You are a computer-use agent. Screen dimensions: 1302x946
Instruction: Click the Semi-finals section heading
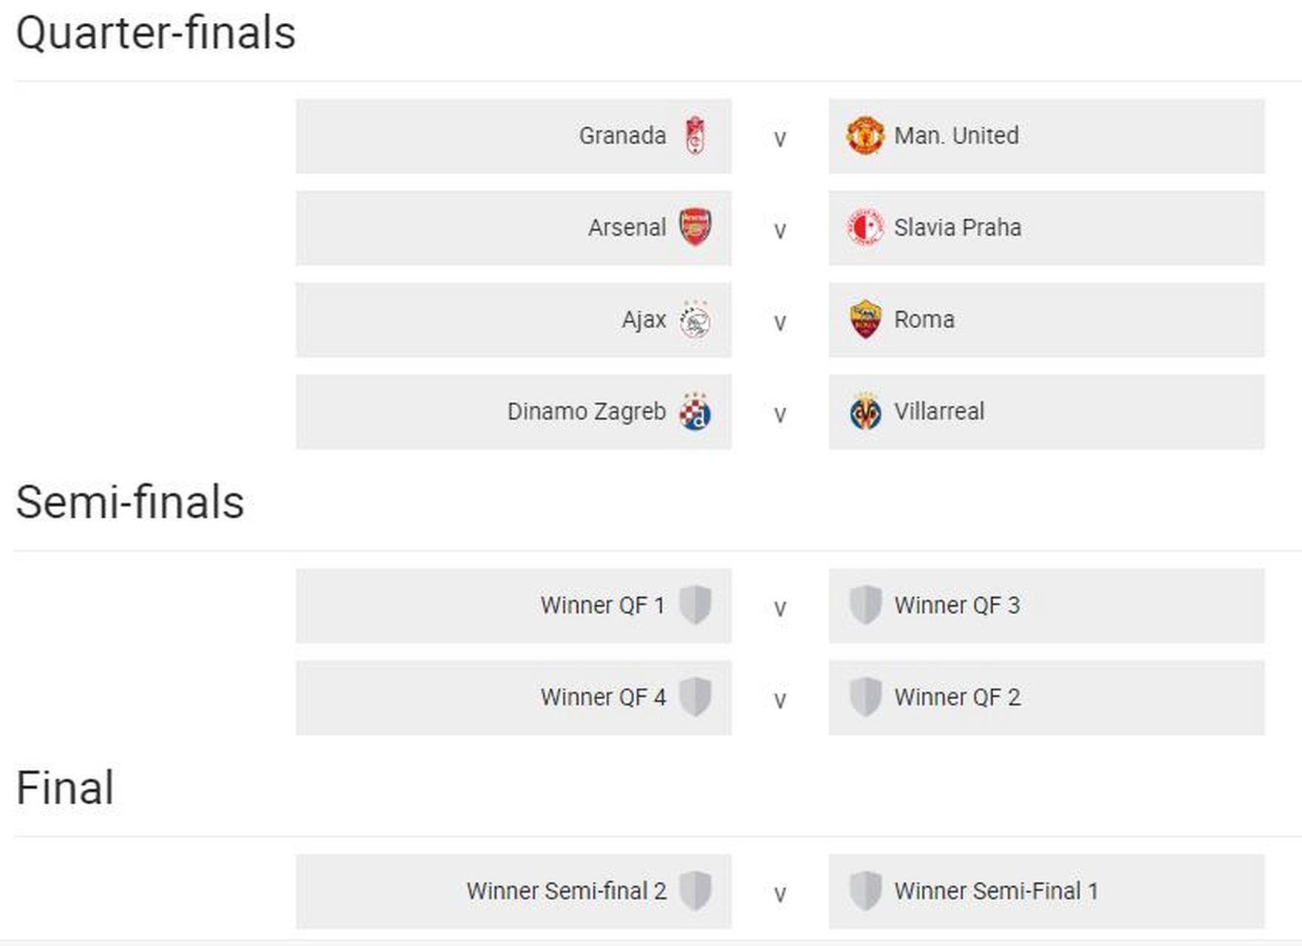pos(130,503)
